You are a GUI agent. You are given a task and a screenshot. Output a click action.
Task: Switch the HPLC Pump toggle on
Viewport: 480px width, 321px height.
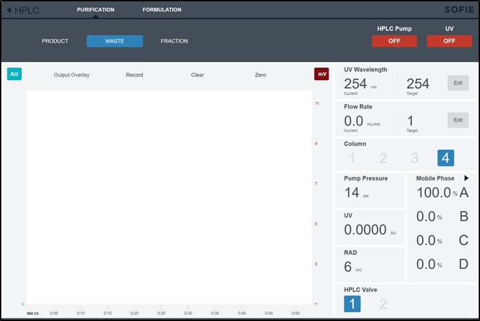394,41
